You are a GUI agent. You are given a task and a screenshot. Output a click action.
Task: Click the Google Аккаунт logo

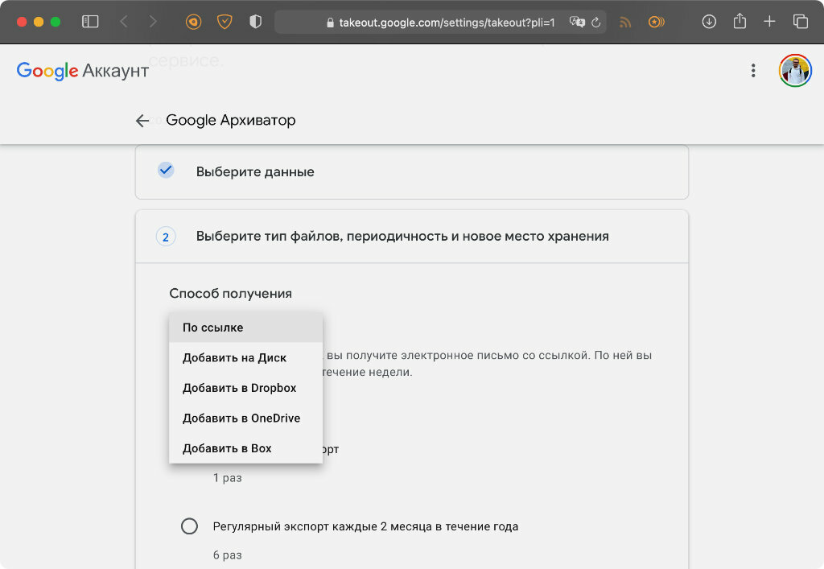tap(83, 70)
